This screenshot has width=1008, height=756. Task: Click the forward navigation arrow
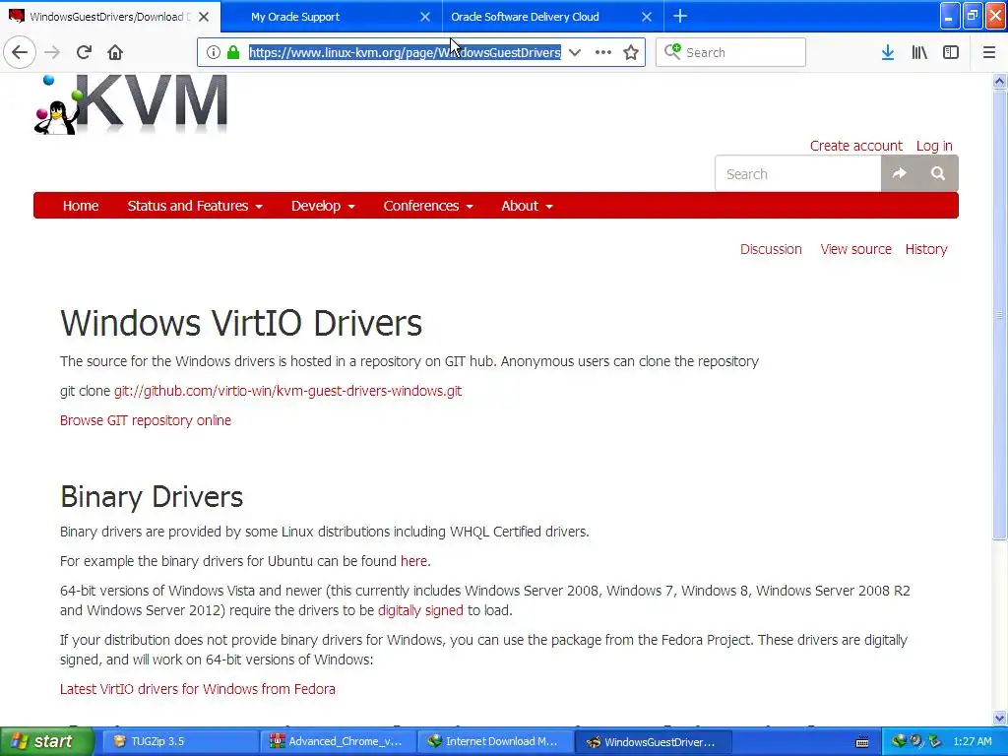[x=53, y=52]
